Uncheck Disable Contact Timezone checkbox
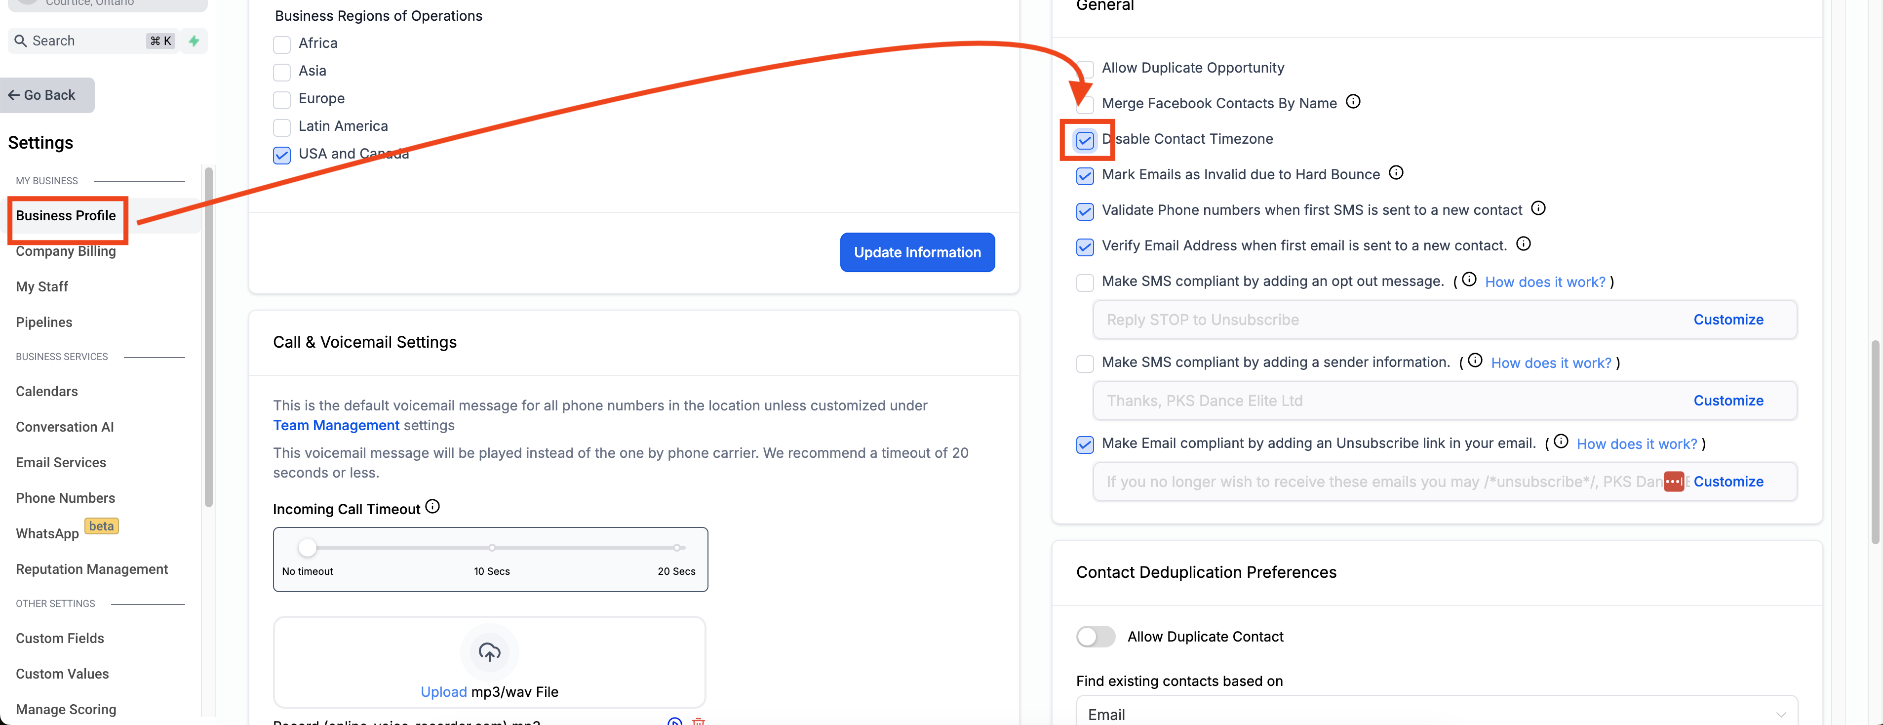1883x725 pixels. click(x=1085, y=140)
